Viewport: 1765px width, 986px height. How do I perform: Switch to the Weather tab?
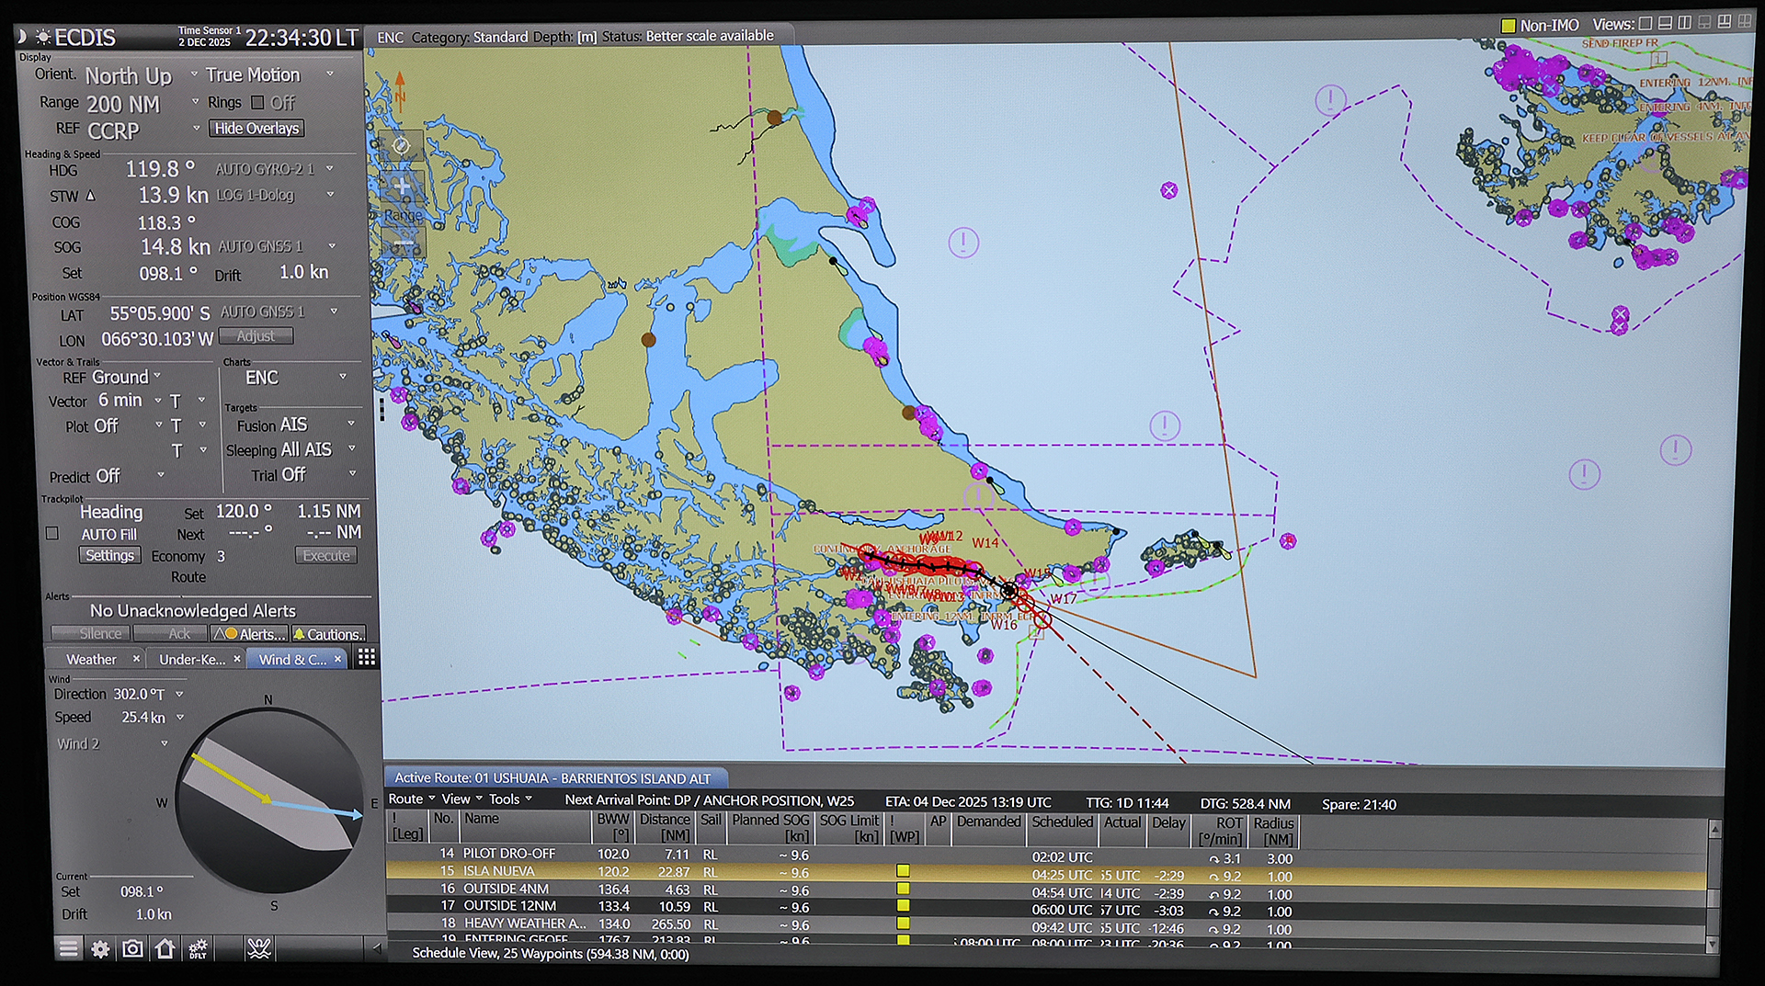(91, 659)
